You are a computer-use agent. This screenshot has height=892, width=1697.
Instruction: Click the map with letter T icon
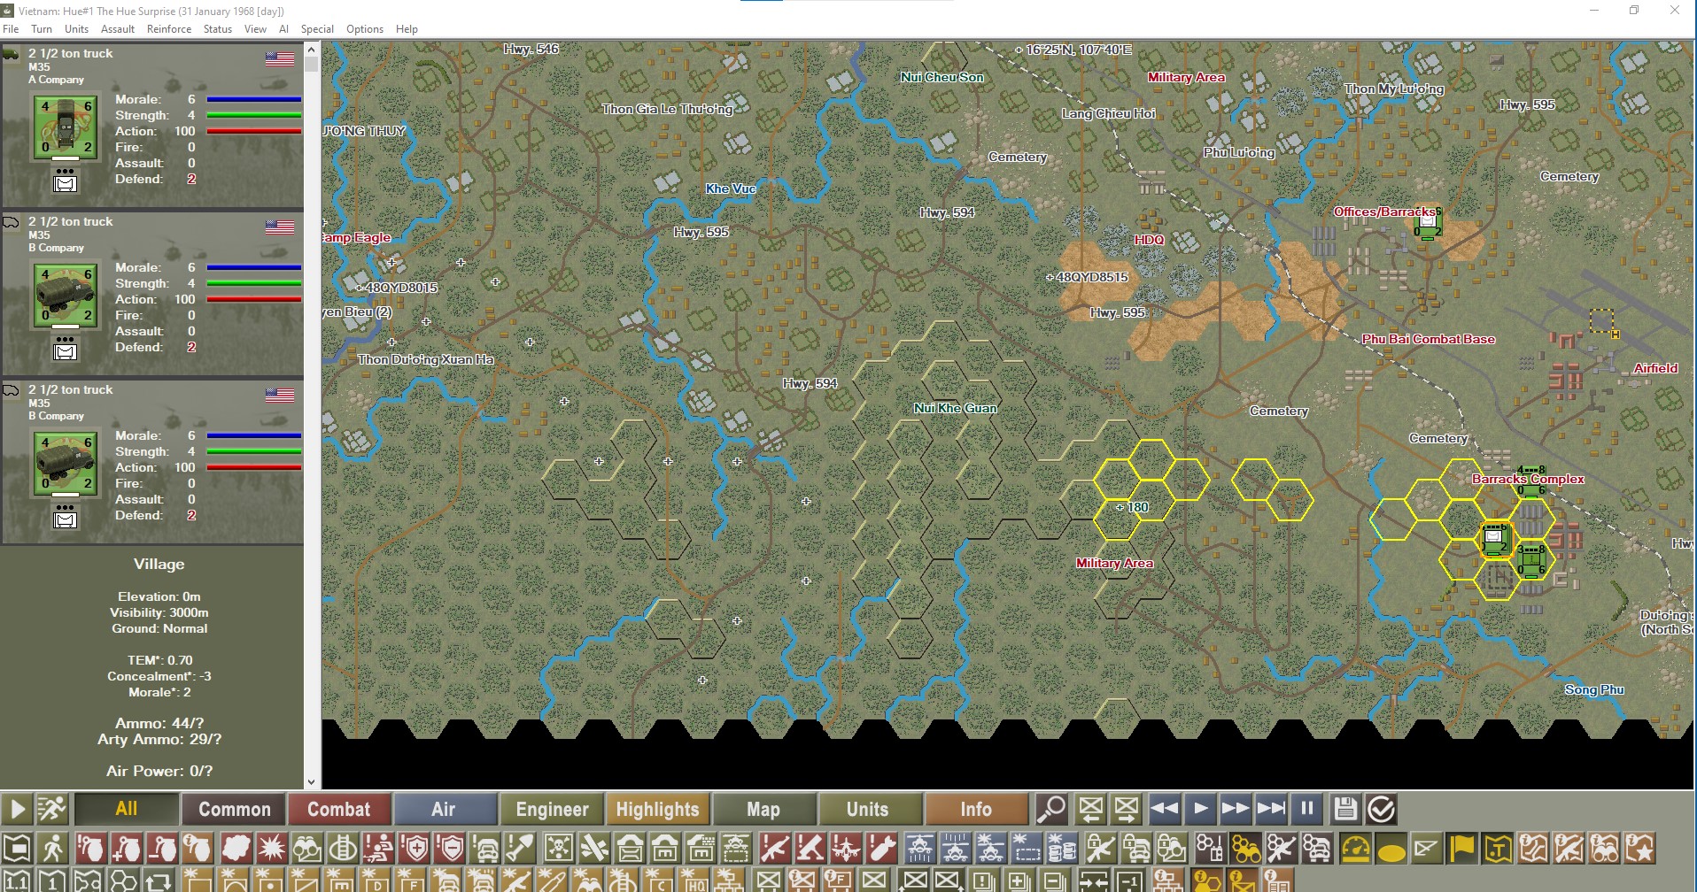[1498, 849]
